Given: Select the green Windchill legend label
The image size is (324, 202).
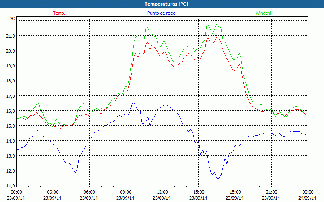Looking at the screenshot, I should 264,13.
